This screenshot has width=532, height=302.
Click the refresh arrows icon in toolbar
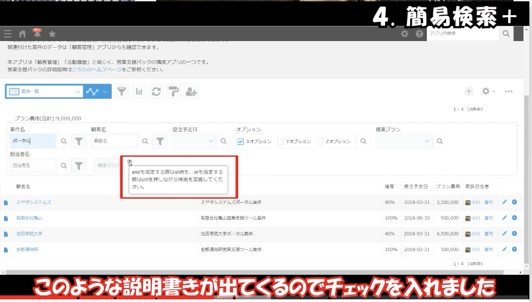point(157,92)
